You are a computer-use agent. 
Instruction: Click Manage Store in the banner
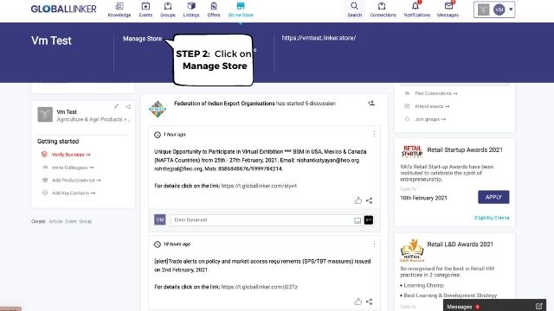(142, 39)
